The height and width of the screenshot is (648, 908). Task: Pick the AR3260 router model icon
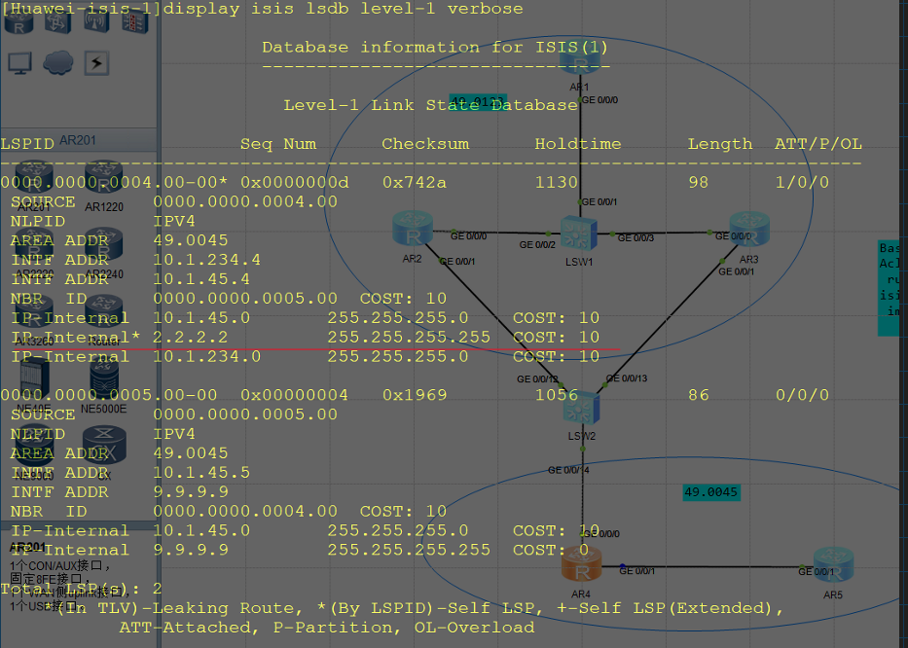[x=34, y=313]
